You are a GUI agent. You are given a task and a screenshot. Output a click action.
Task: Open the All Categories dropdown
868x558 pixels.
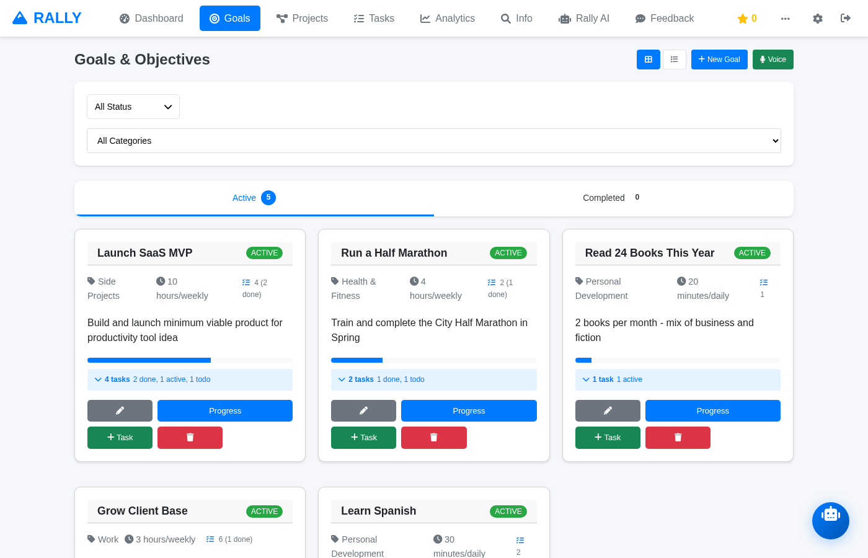[x=433, y=141]
